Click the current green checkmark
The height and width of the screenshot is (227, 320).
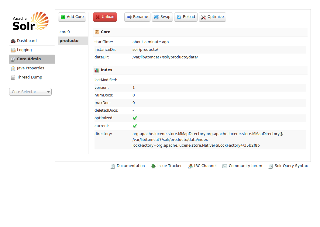tap(135, 126)
